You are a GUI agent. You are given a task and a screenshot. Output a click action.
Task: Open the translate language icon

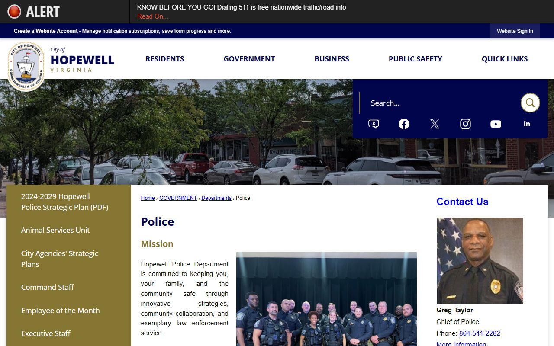coord(374,124)
